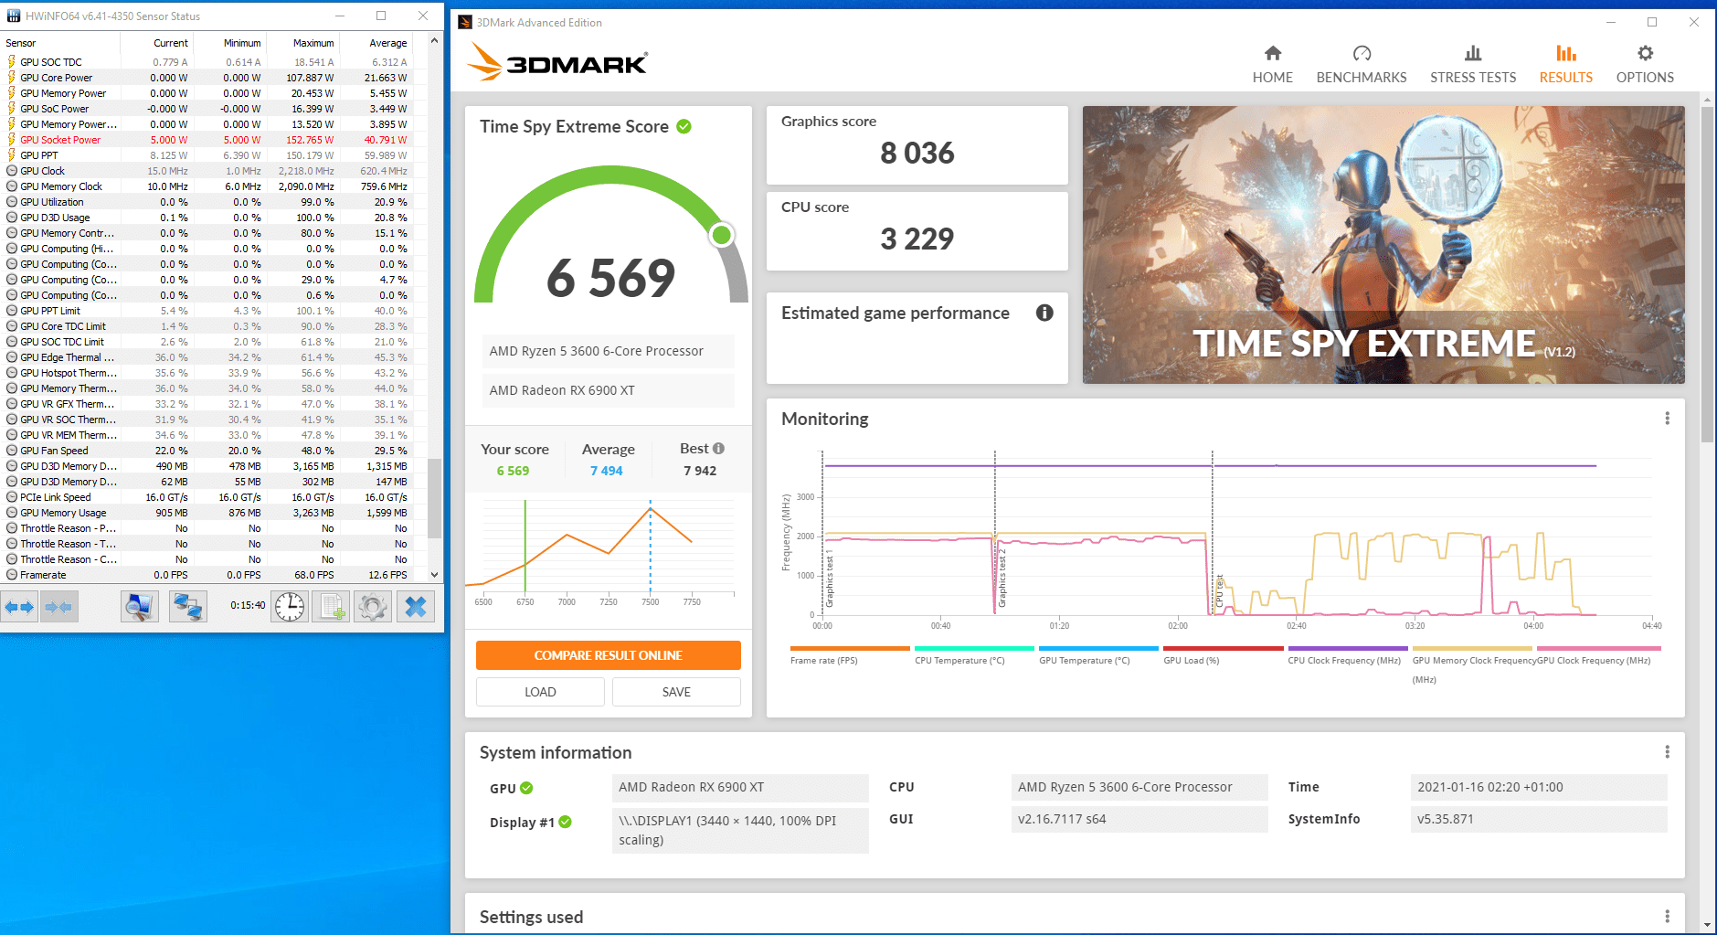Image resolution: width=1717 pixels, height=935 pixels.
Task: Click the 3DMark title bar app icon
Action: [x=464, y=22]
